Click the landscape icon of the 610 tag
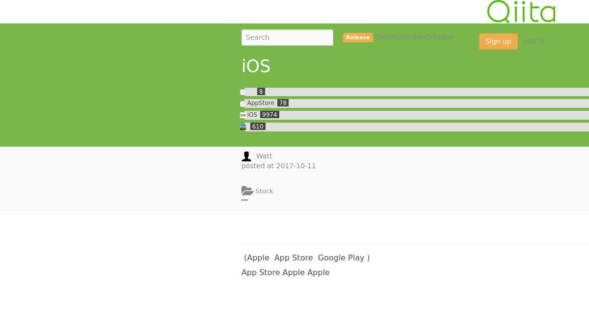Screen dimensions: 589x309 [243, 127]
